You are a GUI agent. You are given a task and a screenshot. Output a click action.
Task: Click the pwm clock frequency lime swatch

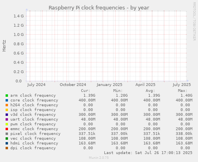pos(7,124)
